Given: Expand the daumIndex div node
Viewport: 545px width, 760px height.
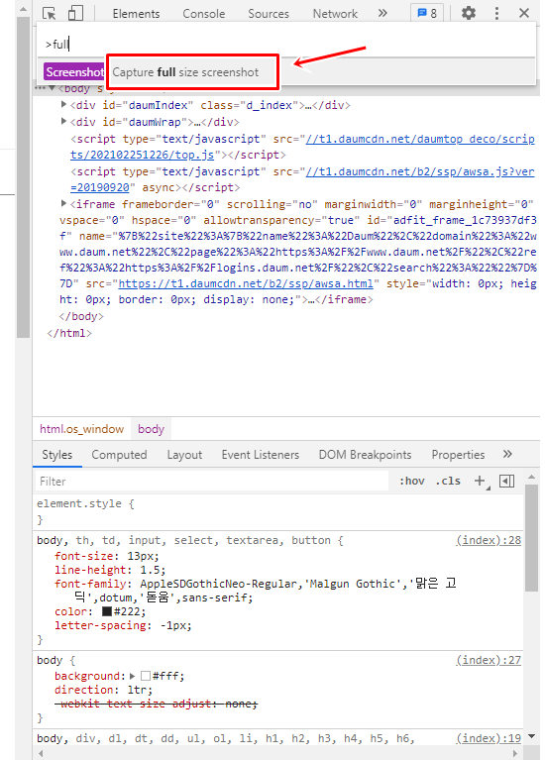Looking at the screenshot, I should 63,104.
